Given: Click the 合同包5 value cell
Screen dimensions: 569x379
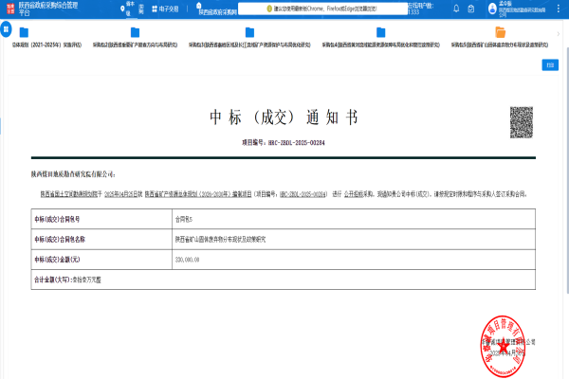Looking at the screenshot, I should tap(354, 219).
